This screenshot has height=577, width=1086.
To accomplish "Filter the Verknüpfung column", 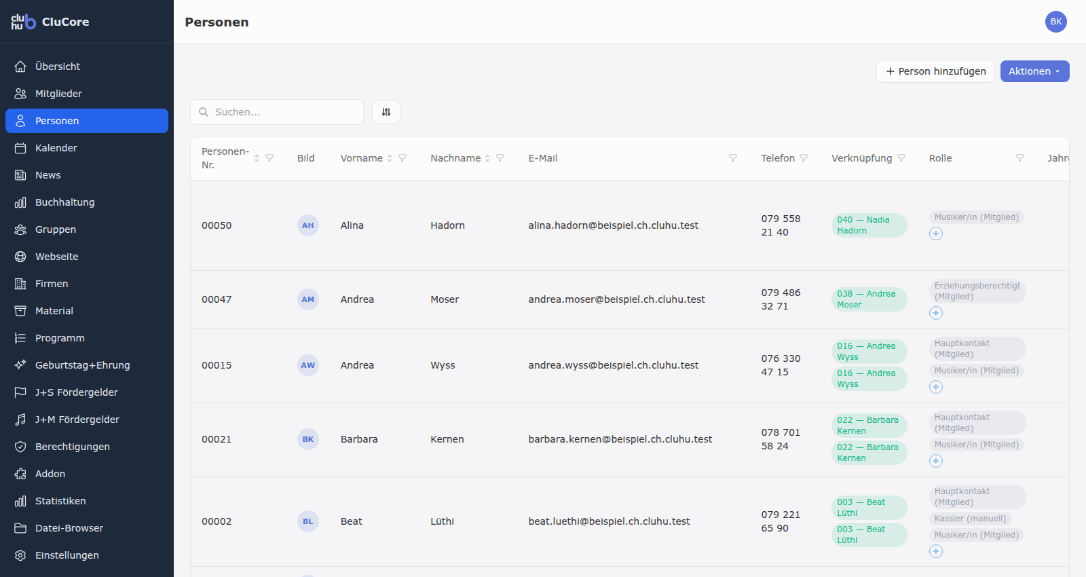I will tap(901, 158).
